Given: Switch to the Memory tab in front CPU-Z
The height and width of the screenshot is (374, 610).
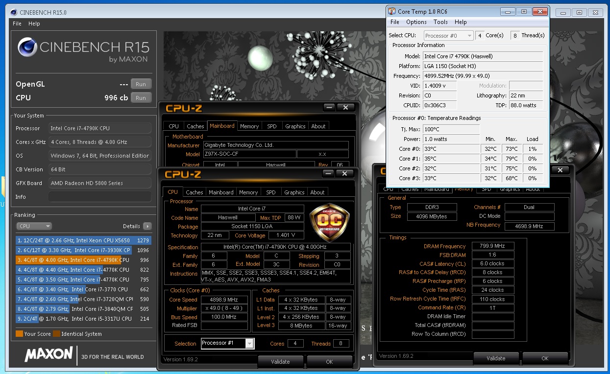Looking at the screenshot, I should 248,192.
